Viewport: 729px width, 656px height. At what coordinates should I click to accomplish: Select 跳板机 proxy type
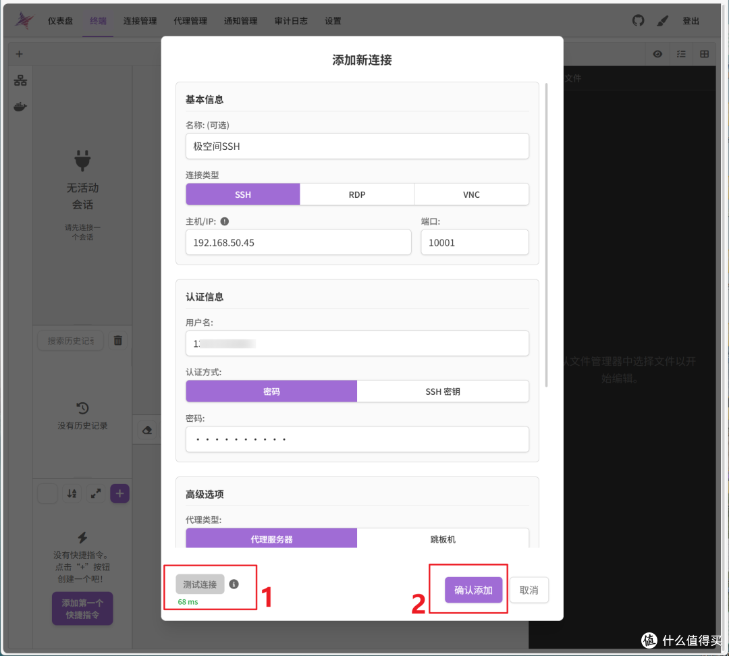(443, 539)
